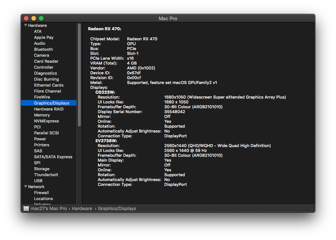Click mac27's Mac Pro in the path bar

coord(49,209)
